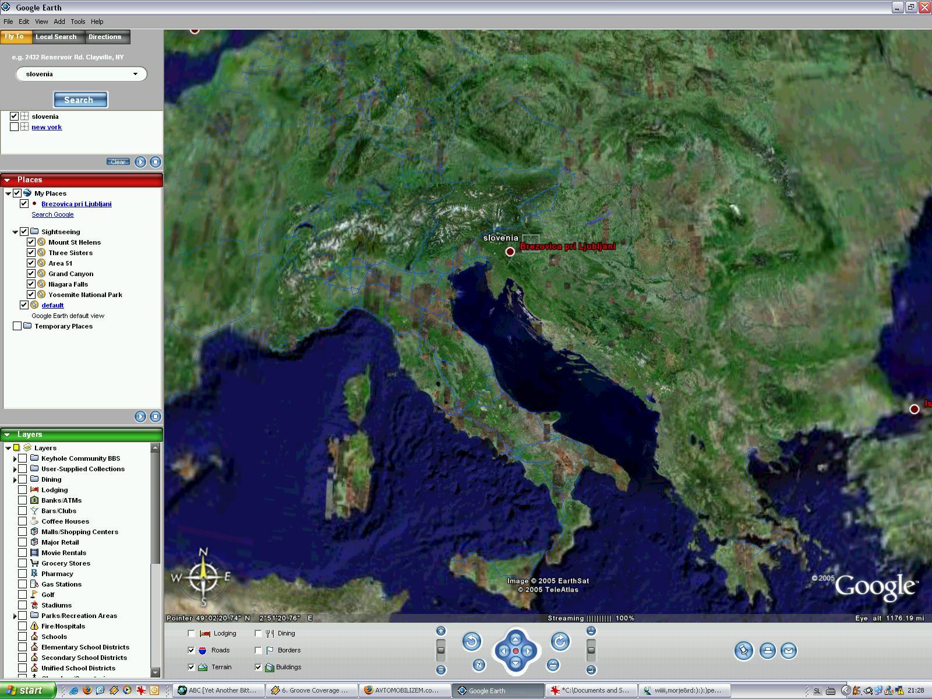Screen dimensions: 932x699
Task: Open the View menu
Action: click(41, 22)
